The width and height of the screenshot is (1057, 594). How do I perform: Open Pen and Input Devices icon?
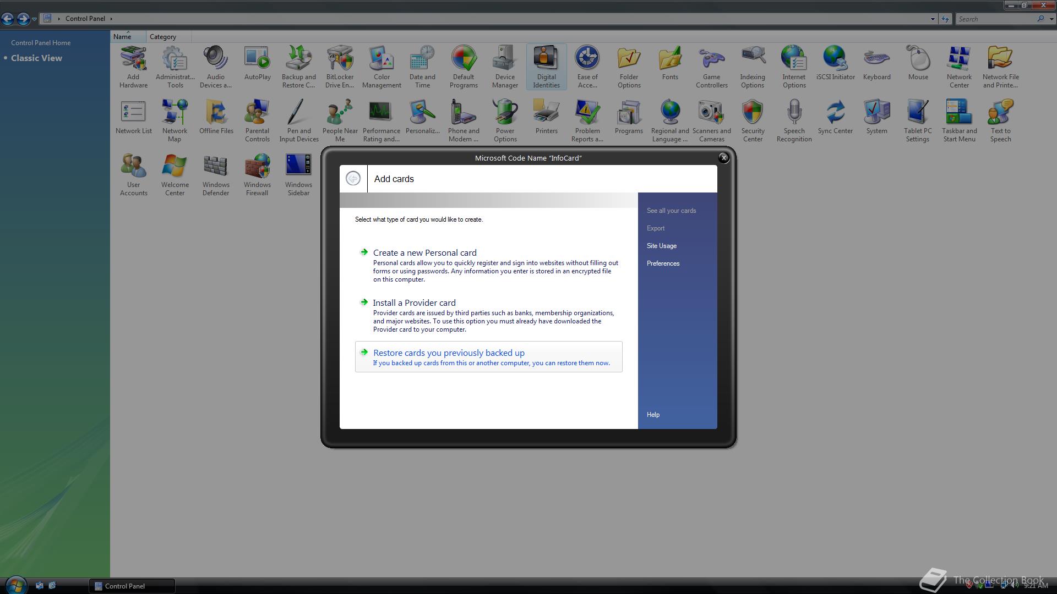[x=298, y=120]
